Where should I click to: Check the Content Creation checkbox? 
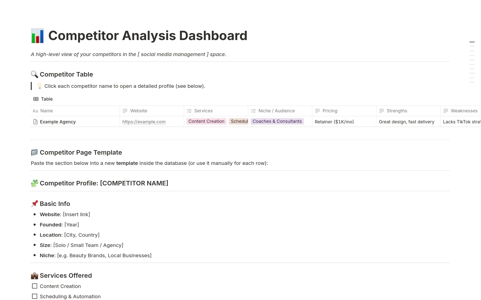pos(35,285)
